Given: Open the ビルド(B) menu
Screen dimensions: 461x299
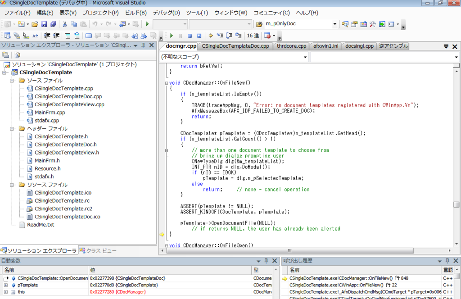Looking at the screenshot, I should pos(136,13).
